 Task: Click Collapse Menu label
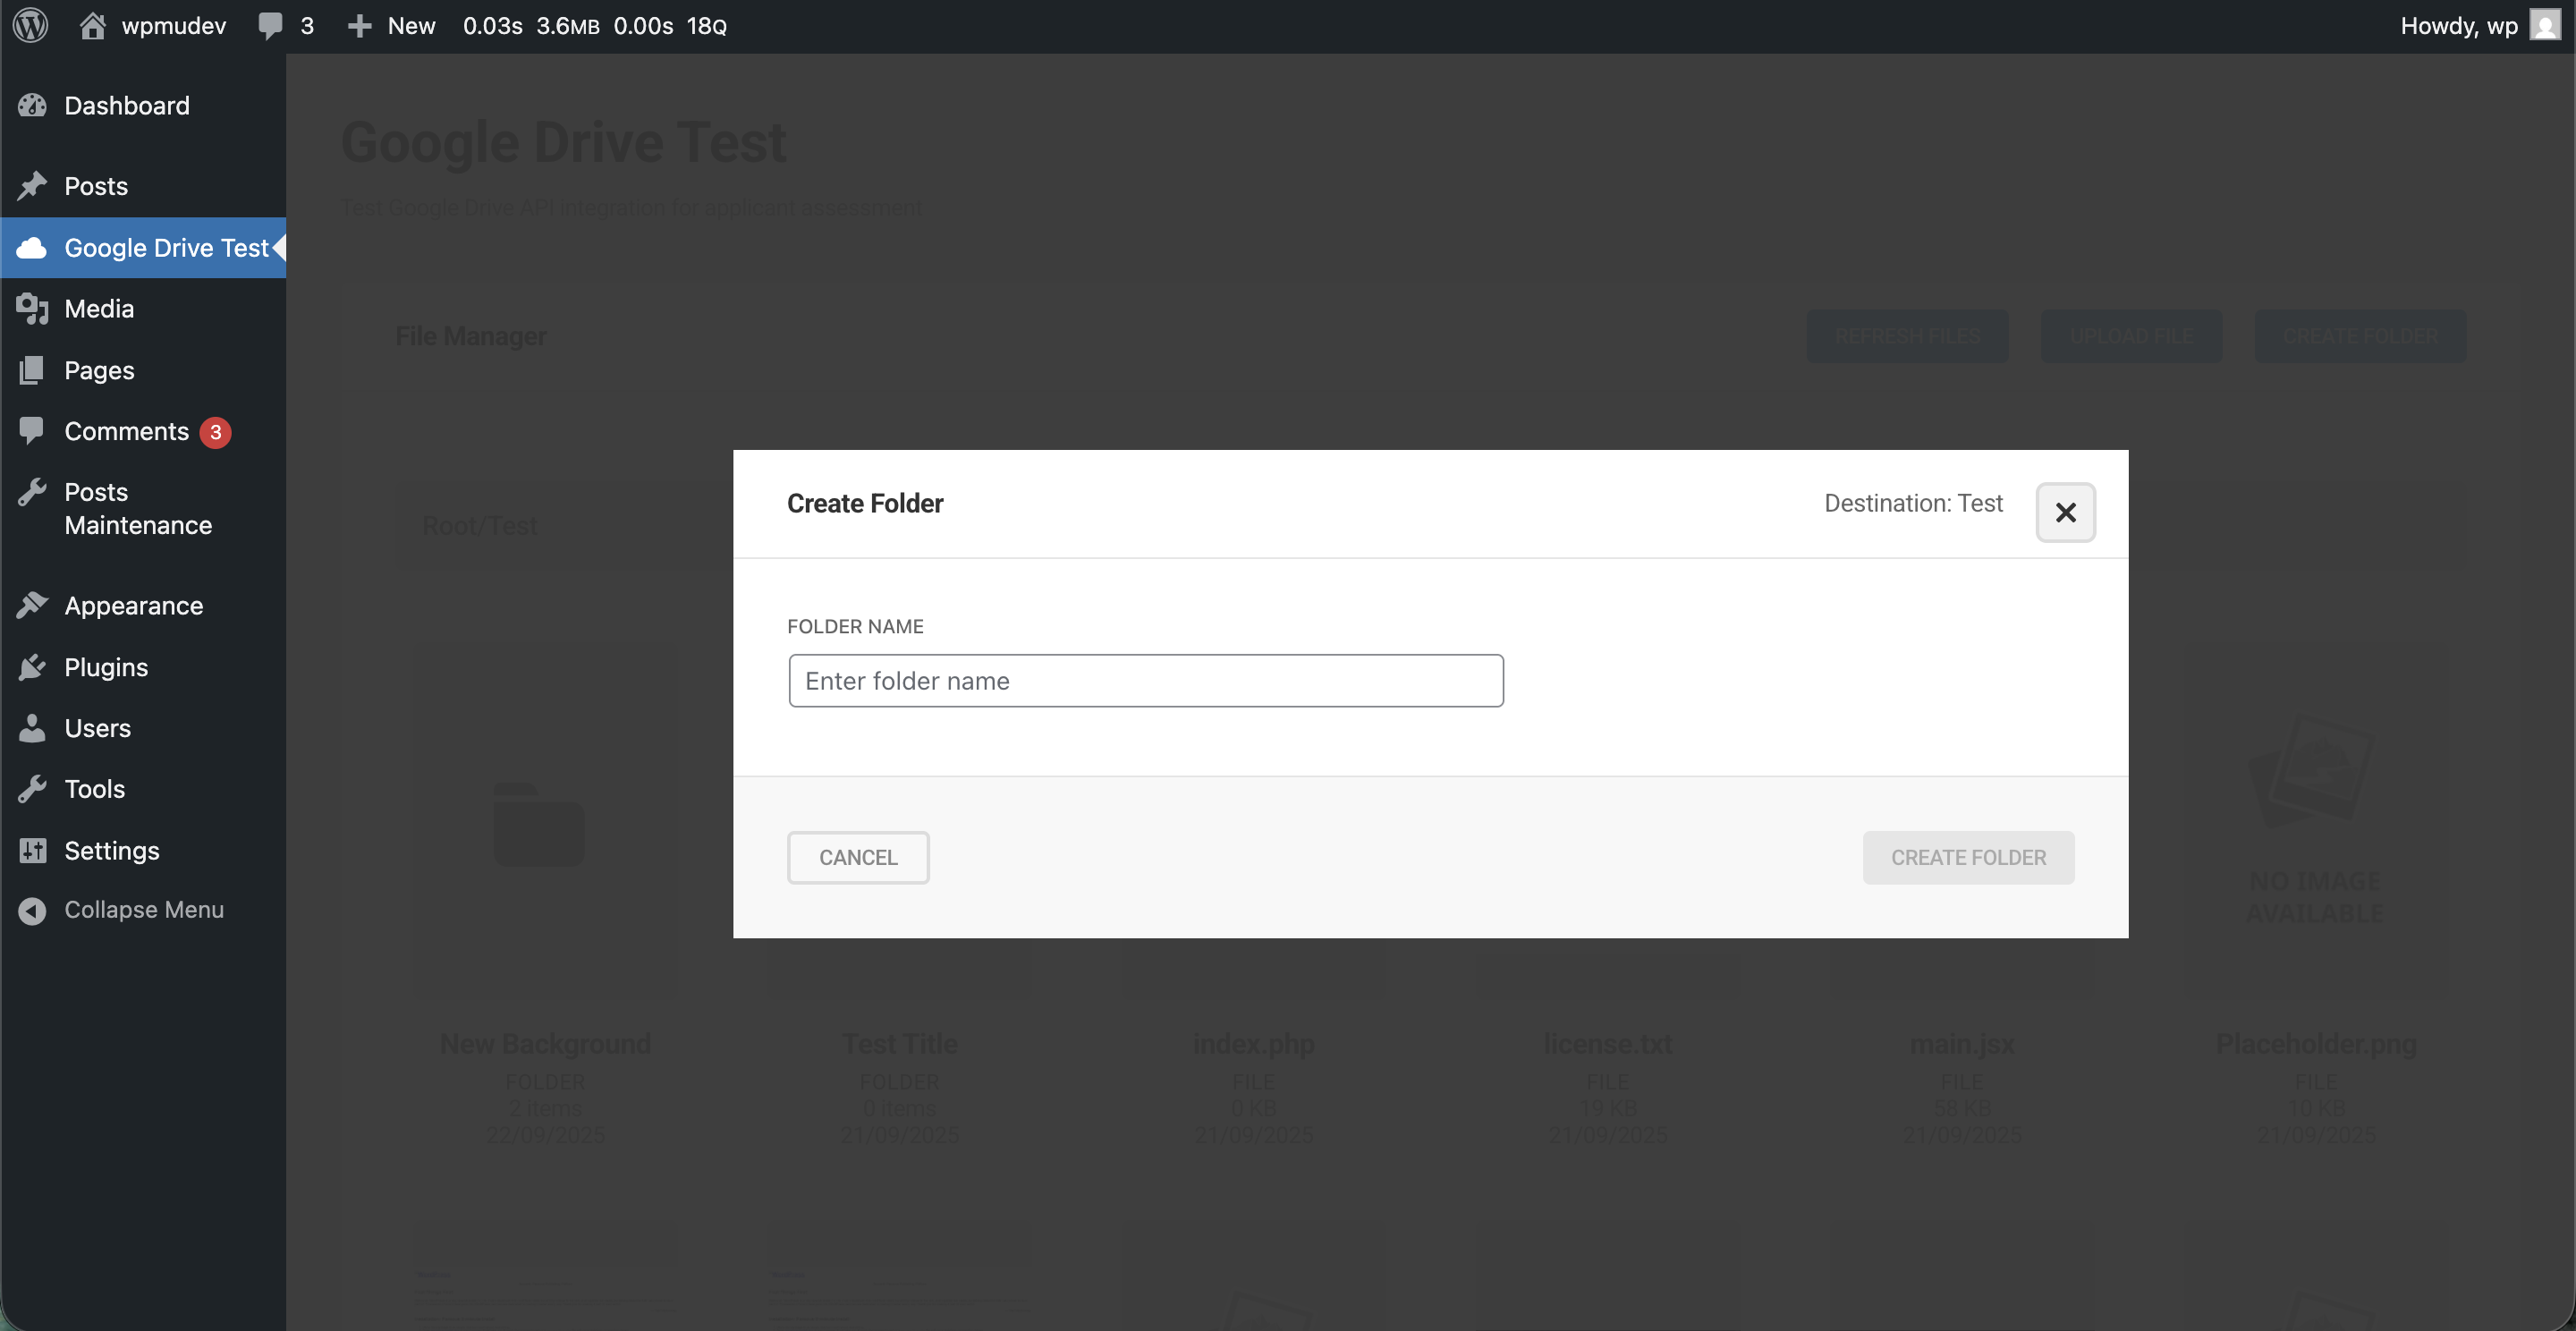click(144, 910)
